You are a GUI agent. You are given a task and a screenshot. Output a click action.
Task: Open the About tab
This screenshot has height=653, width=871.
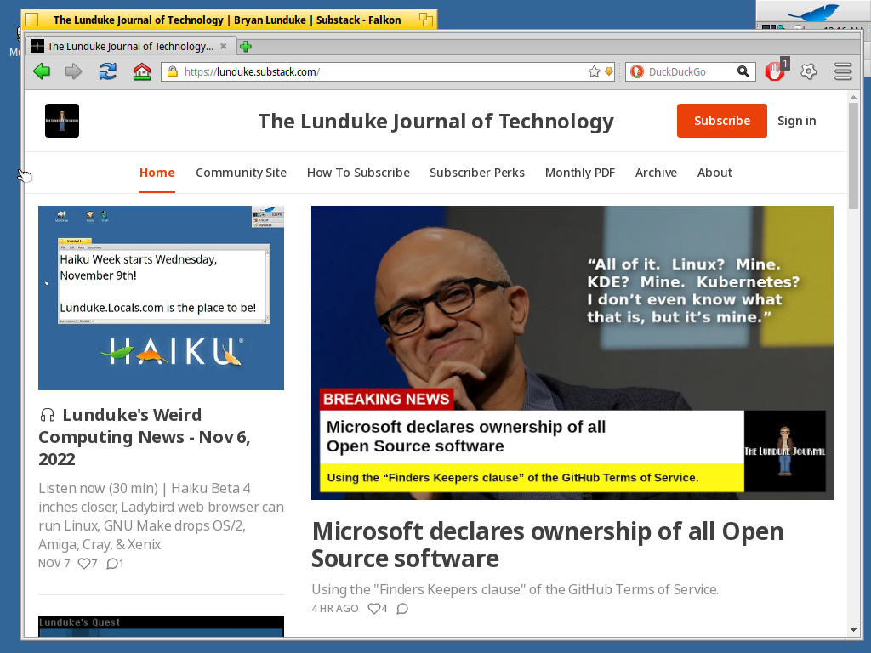tap(714, 173)
